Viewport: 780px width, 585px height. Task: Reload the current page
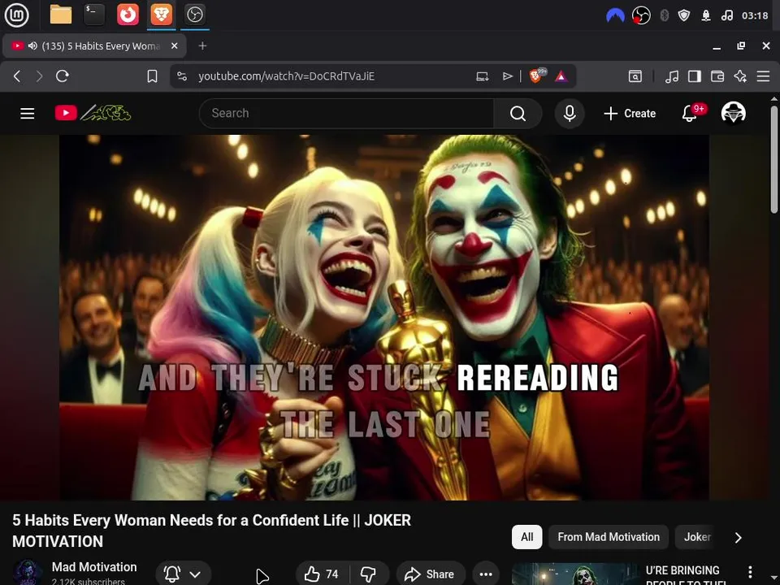(x=63, y=76)
